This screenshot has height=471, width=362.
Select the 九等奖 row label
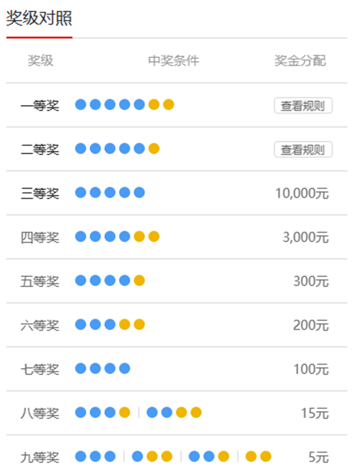(40, 457)
